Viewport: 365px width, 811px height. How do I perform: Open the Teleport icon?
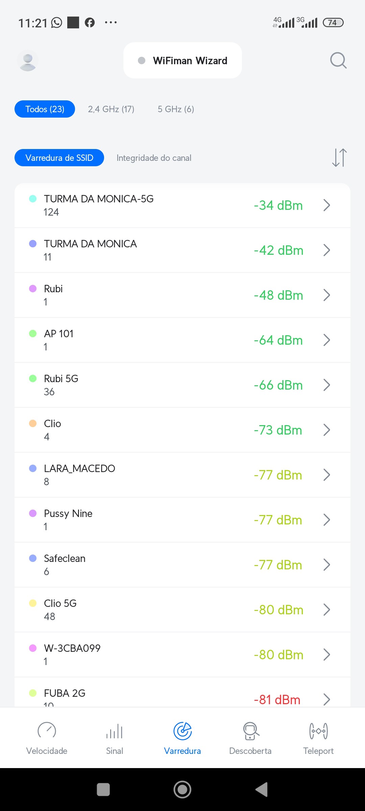(x=318, y=731)
